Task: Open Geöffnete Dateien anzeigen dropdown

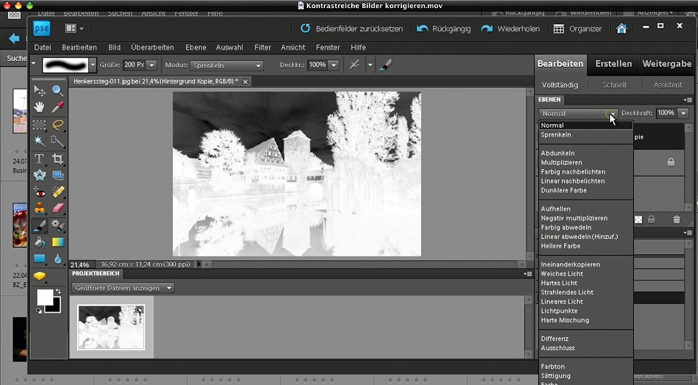Action: point(123,288)
